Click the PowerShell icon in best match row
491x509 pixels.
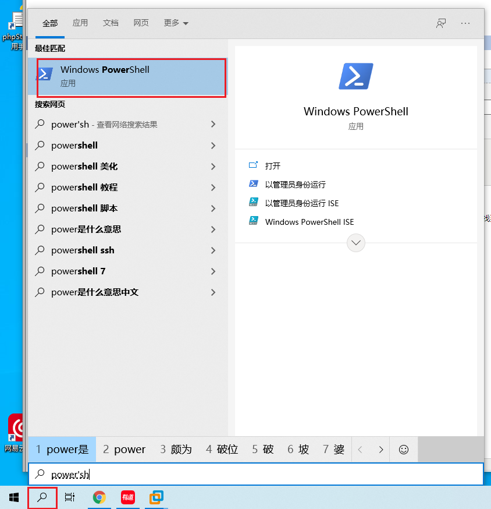point(45,74)
